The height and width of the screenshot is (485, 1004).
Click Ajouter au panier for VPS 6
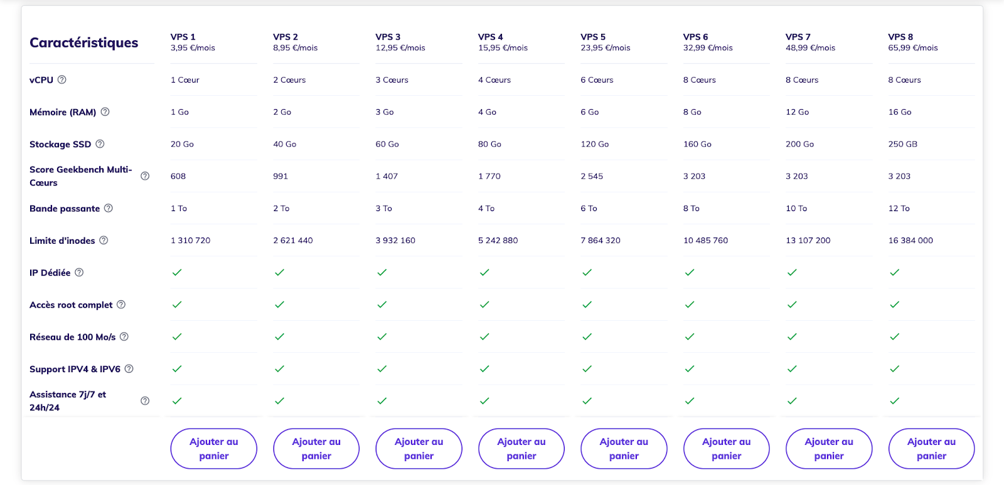[727, 449]
